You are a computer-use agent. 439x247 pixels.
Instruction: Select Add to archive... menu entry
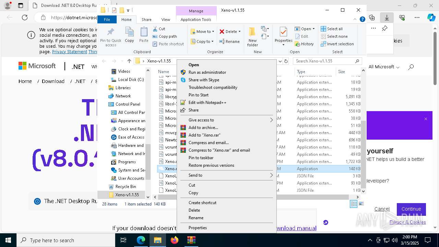pyautogui.click(x=226, y=128)
